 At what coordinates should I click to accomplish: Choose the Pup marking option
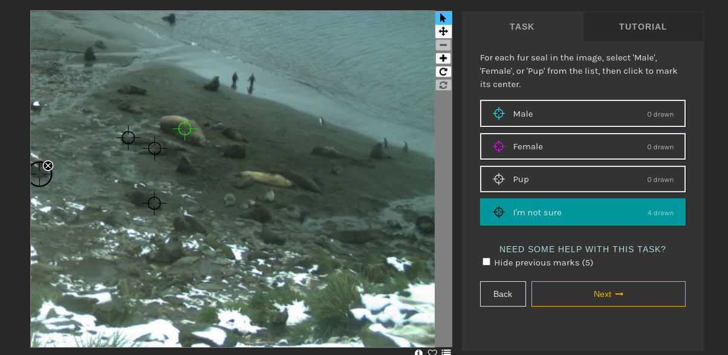tap(583, 179)
